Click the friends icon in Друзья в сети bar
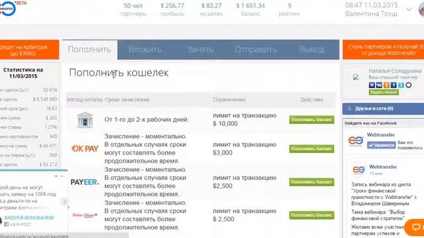The image size is (424, 238). point(349,108)
